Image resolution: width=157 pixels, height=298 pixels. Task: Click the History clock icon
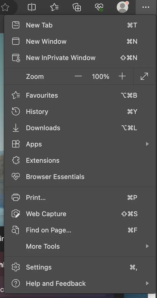coord(15,111)
